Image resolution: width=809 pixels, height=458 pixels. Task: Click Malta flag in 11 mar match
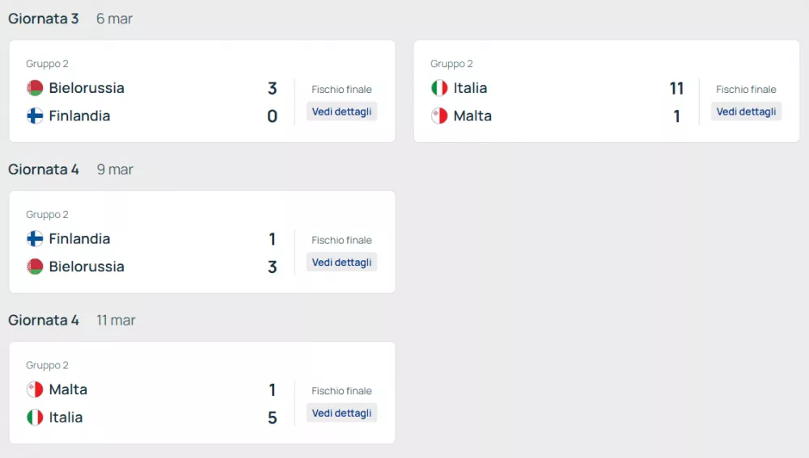(35, 390)
